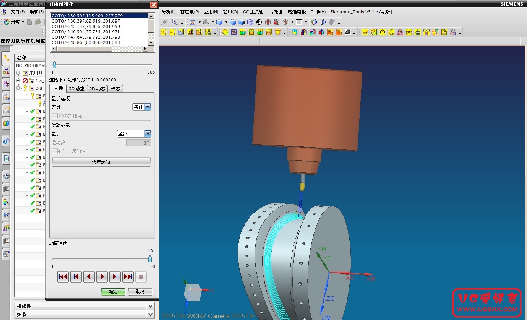Click the GOTO list horizontal scrollbar right arrow

click(x=145, y=49)
